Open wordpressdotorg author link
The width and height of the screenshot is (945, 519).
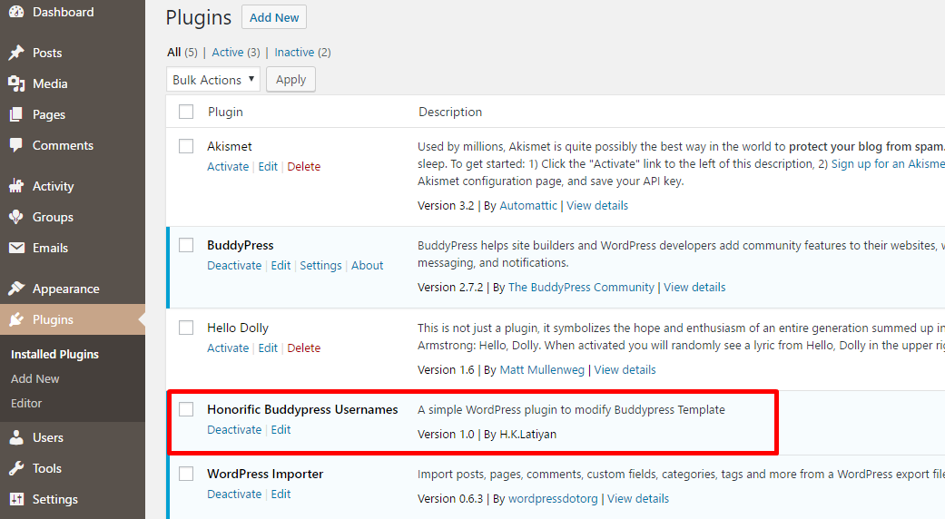(x=553, y=499)
